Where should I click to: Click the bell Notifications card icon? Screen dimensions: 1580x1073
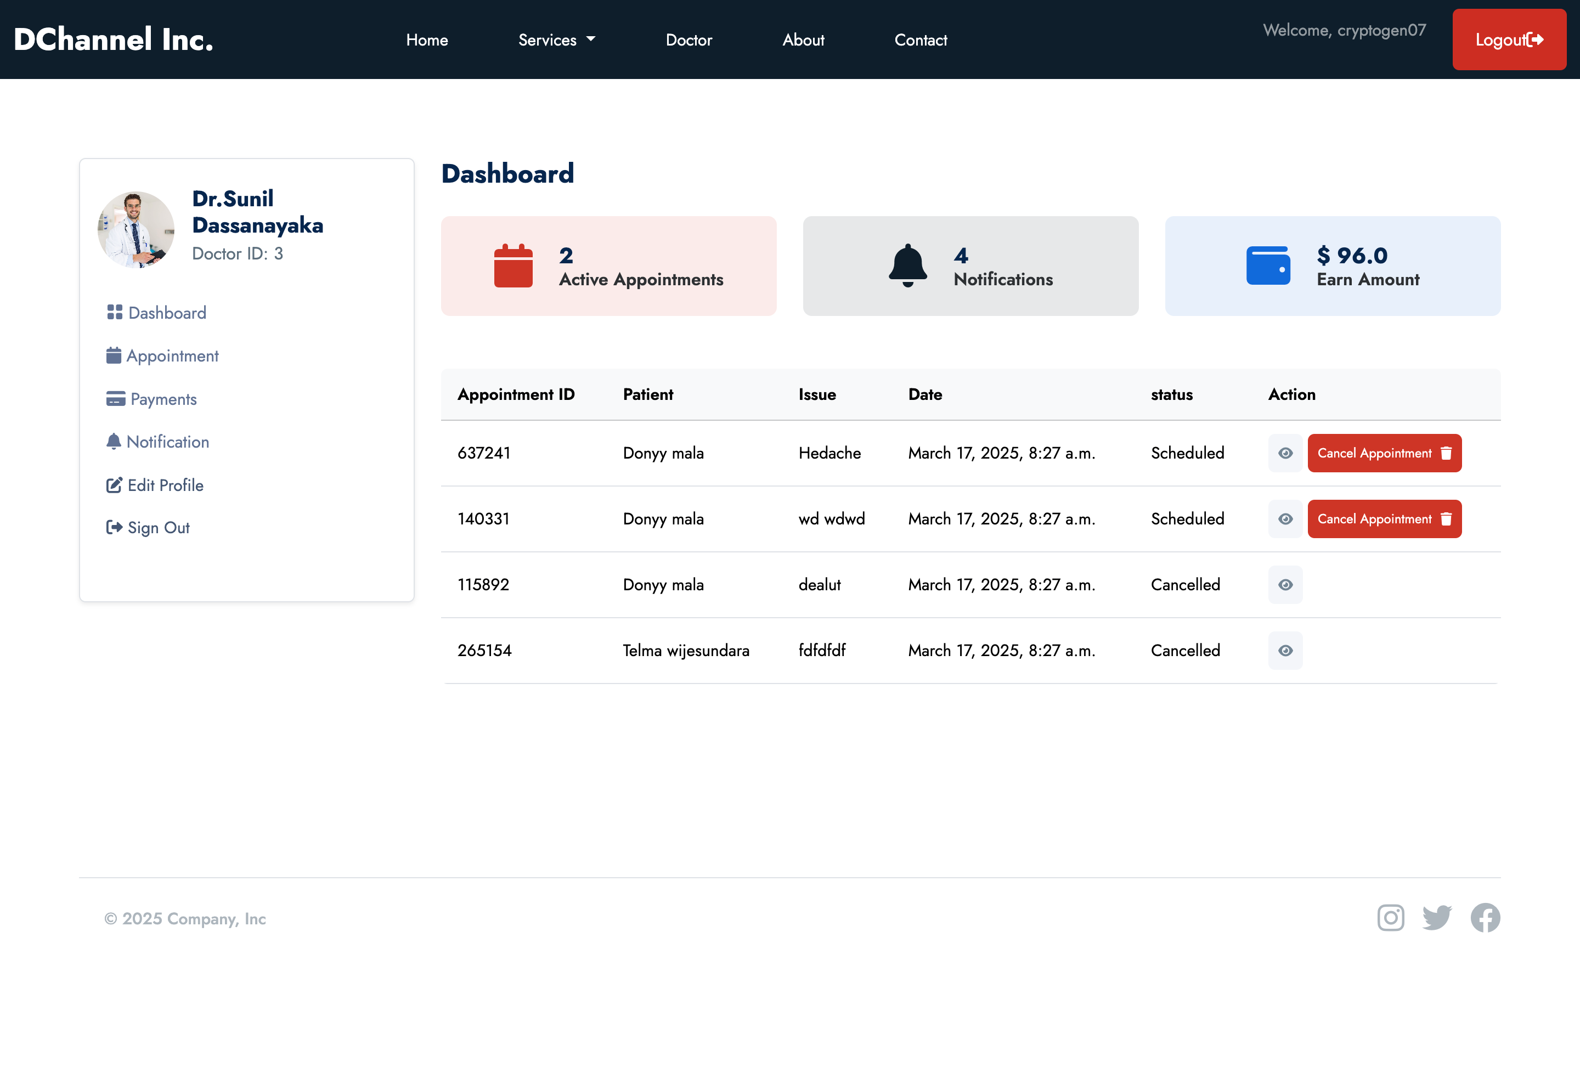coord(907,266)
